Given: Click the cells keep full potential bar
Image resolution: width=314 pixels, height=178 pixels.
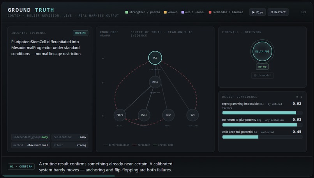Looking at the screenshot, I should pyautogui.click(x=262, y=137).
